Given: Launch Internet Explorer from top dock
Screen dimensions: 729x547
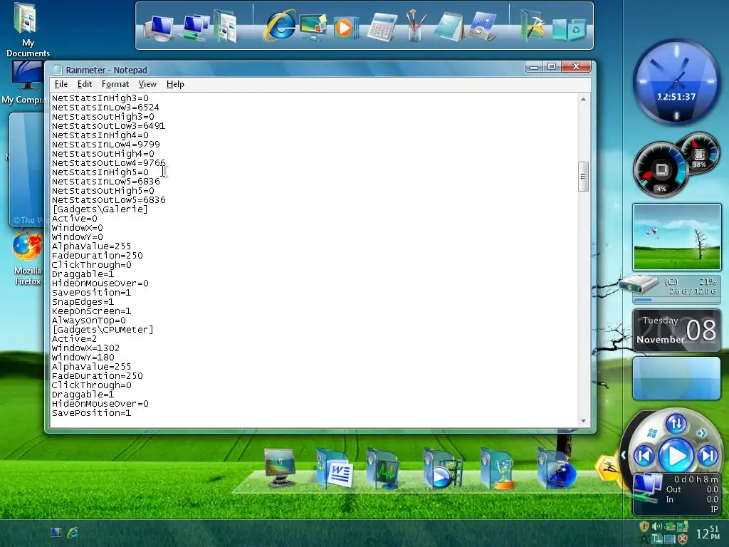Looking at the screenshot, I should coord(280,26).
